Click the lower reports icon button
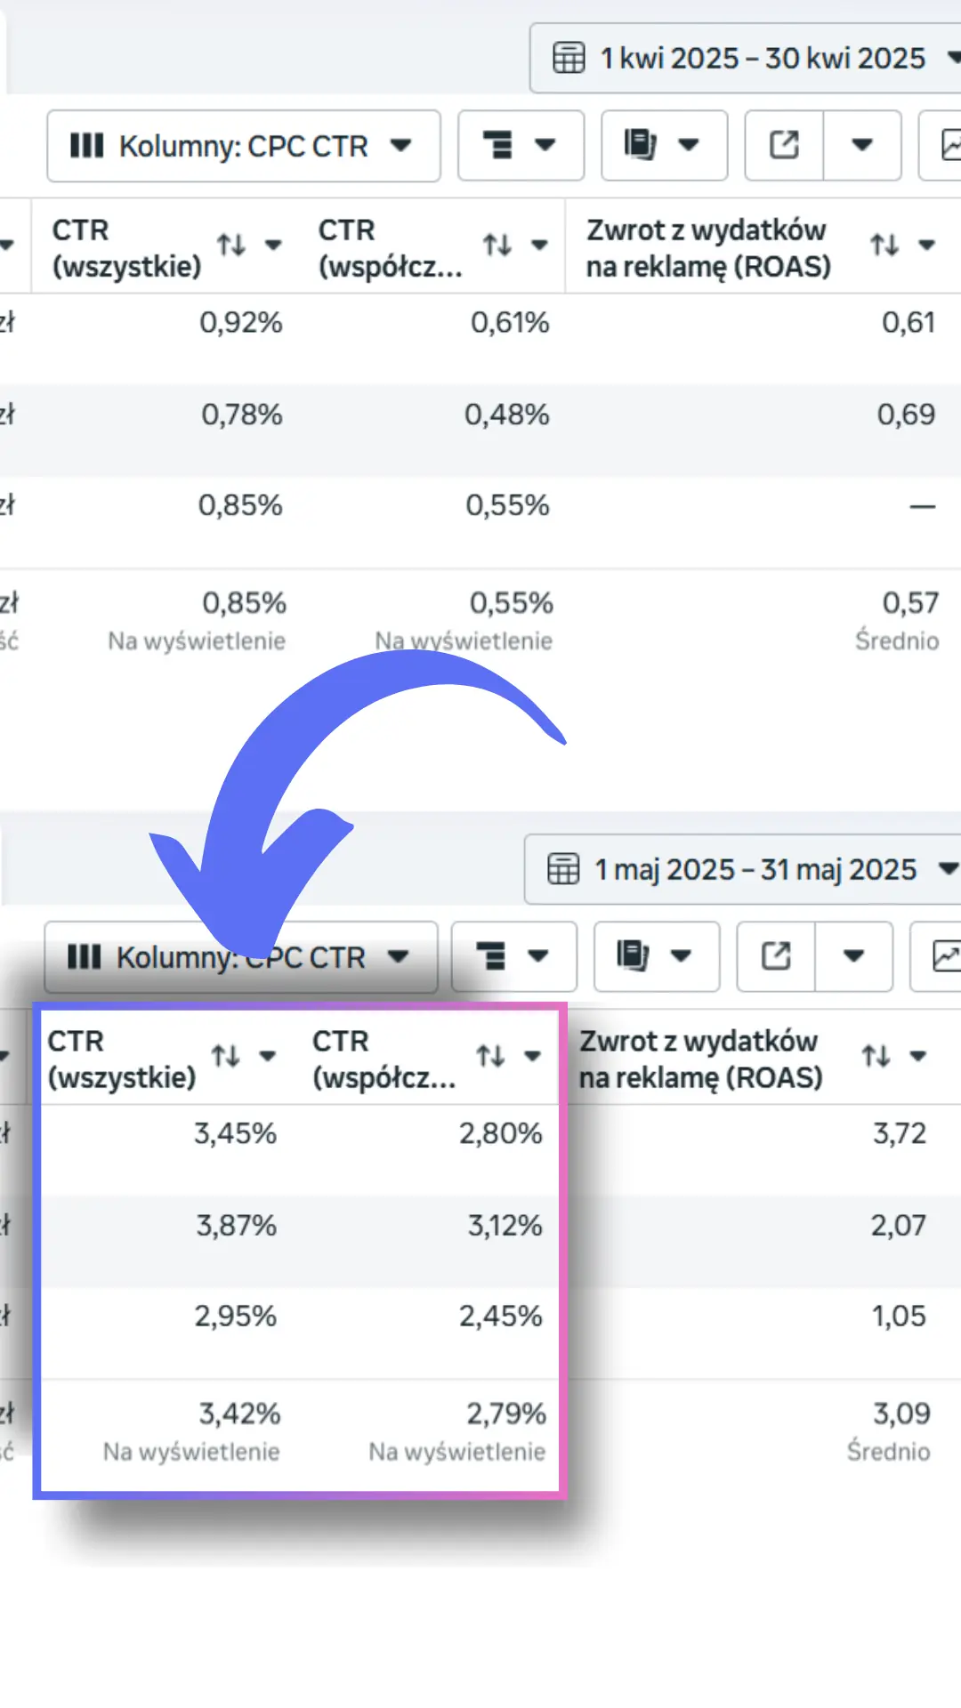961x1708 pixels. (657, 956)
